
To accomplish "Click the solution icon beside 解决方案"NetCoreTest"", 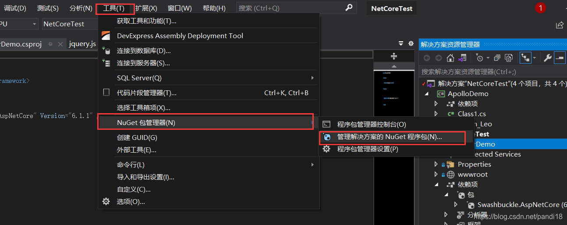I will (x=431, y=83).
